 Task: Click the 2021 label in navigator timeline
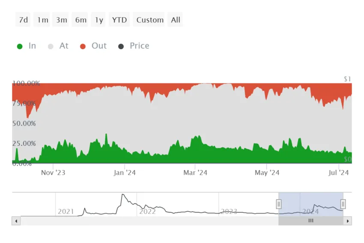66,211
